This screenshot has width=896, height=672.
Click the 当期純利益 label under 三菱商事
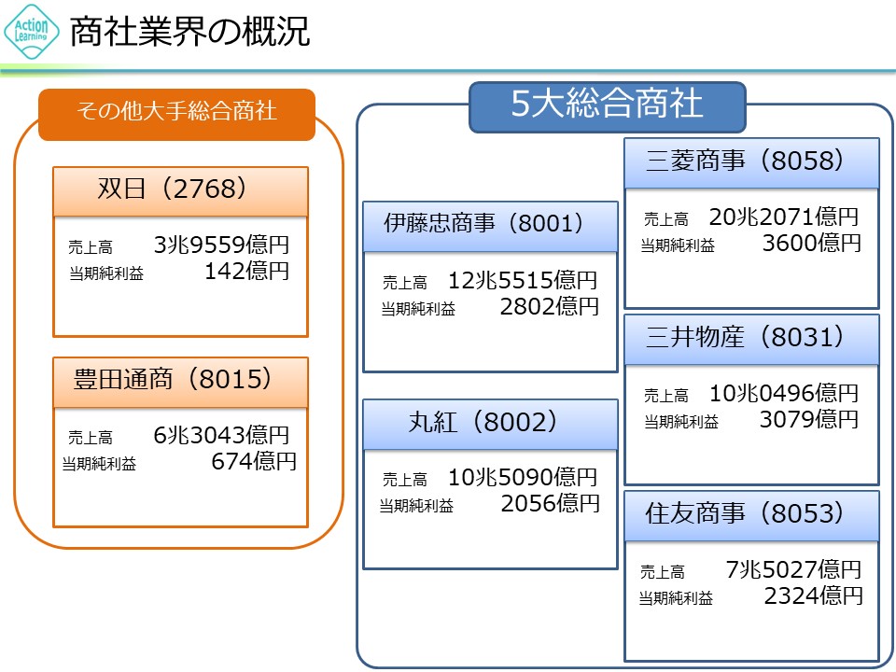678,245
